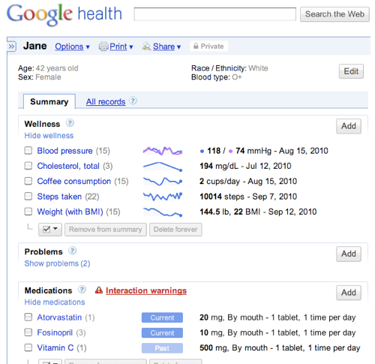Select the Atorvastatin checkbox
Viewport: 375px width, 364px height.
[28, 317]
